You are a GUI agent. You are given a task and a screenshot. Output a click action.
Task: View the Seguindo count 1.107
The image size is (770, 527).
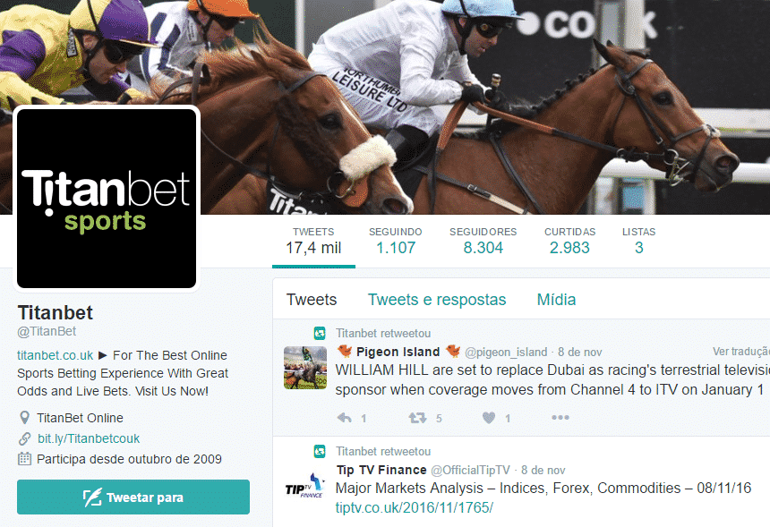[x=396, y=241]
